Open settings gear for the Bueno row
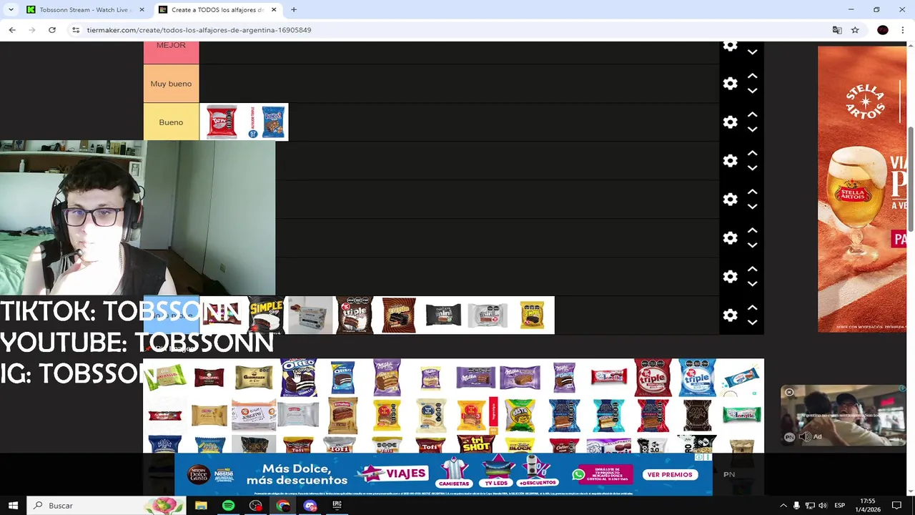915x515 pixels. (x=730, y=122)
